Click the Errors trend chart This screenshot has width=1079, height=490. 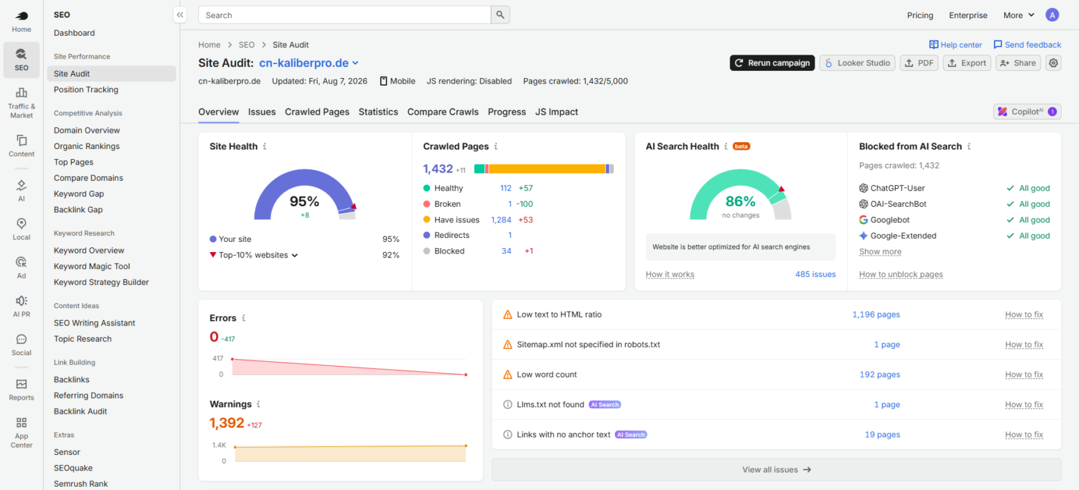349,367
